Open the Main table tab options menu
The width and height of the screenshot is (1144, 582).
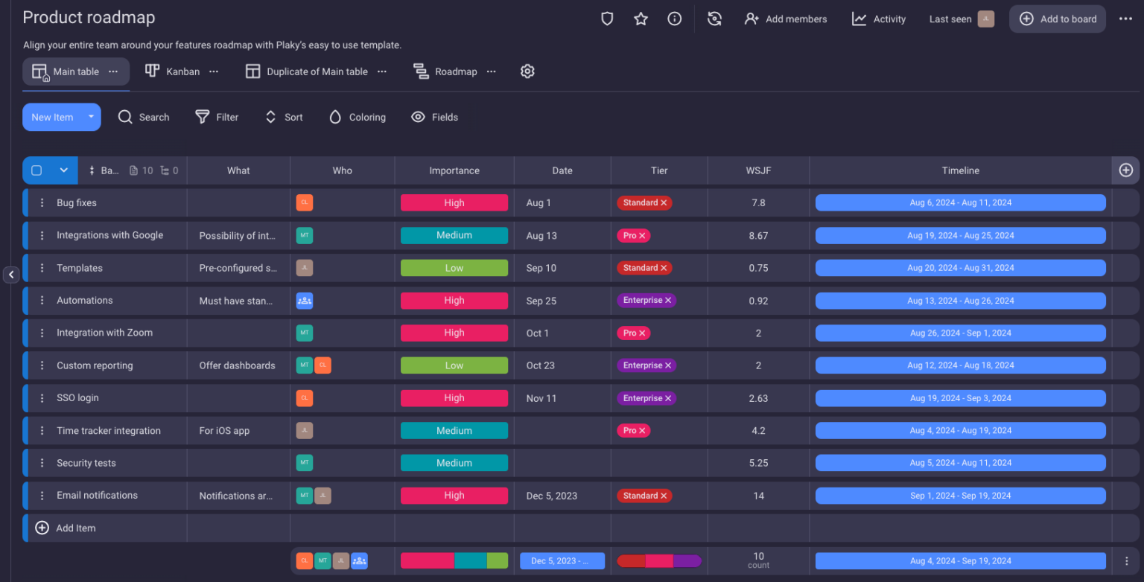(x=113, y=71)
